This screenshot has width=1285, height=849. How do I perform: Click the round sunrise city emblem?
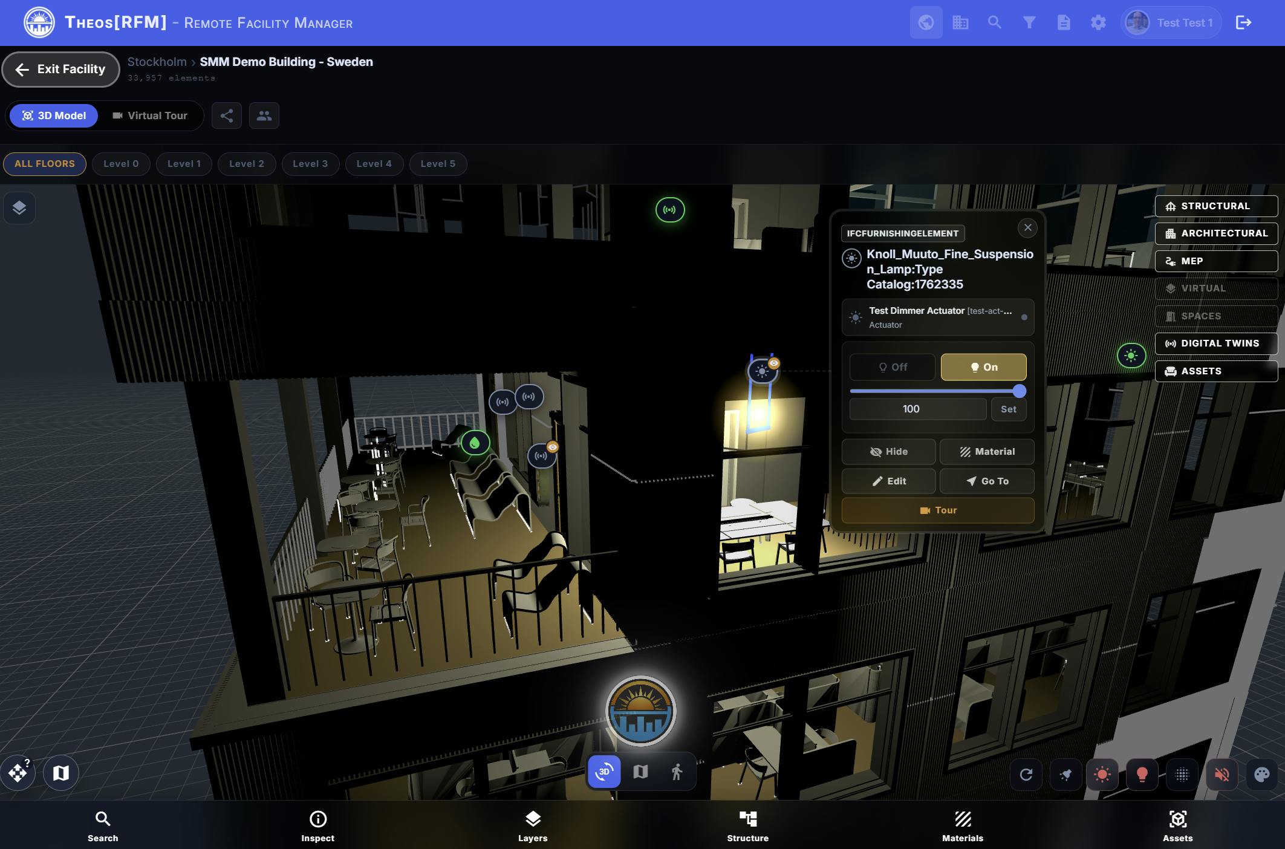[640, 711]
